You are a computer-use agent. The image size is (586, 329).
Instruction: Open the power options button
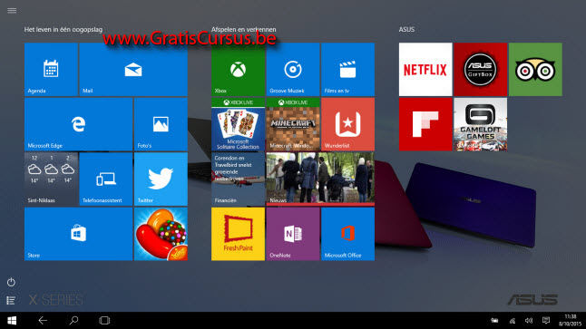click(11, 282)
